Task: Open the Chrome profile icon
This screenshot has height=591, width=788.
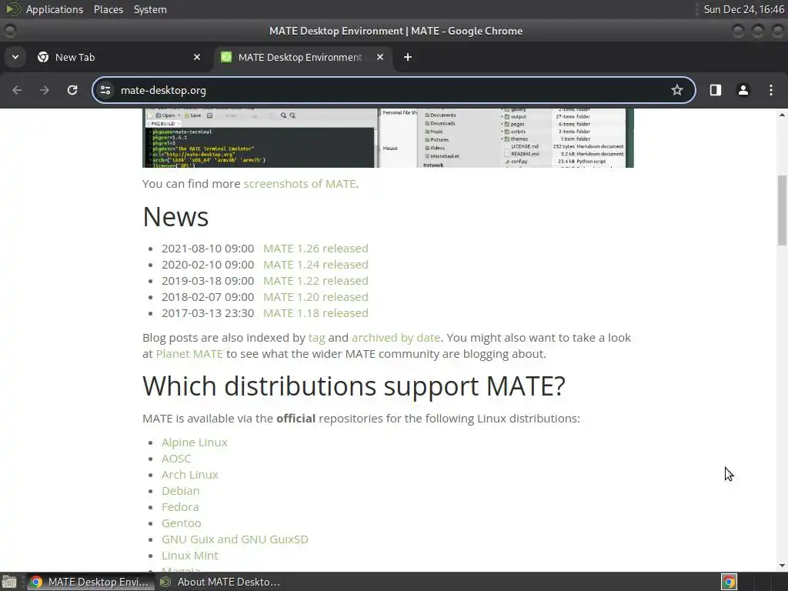Action: (x=743, y=90)
